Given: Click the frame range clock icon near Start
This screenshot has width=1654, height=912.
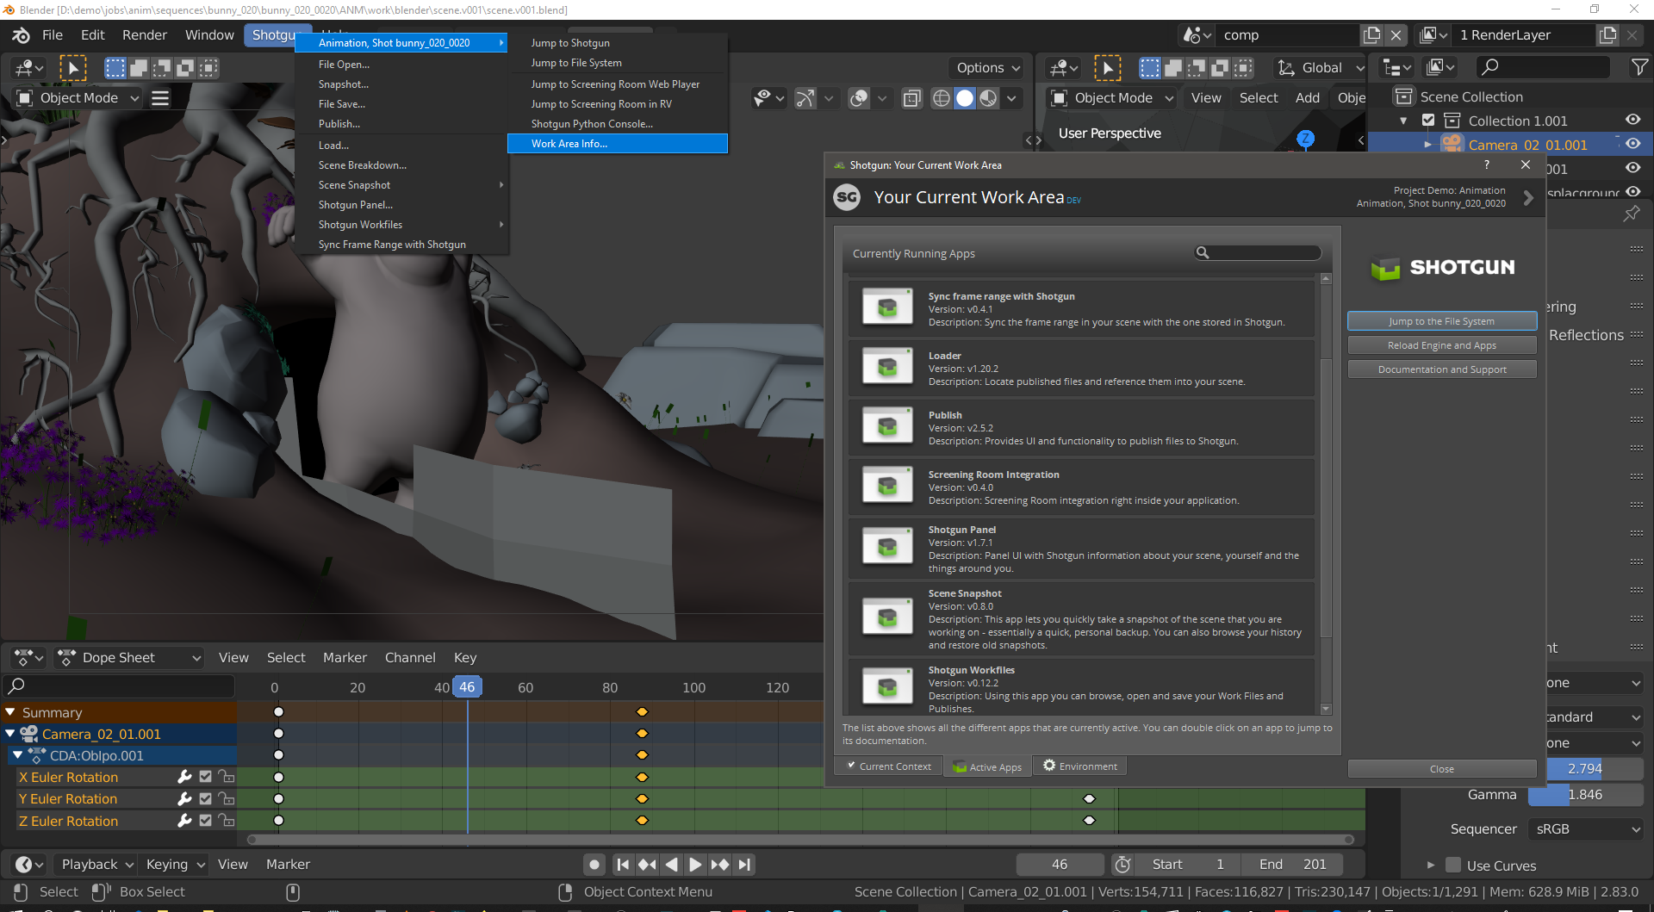Looking at the screenshot, I should coord(1122,865).
